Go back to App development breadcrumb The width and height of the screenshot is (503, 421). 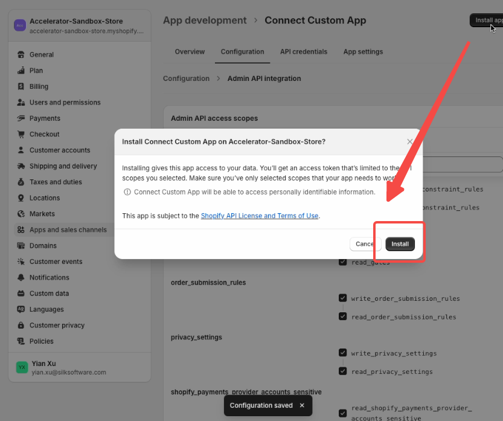(x=205, y=20)
